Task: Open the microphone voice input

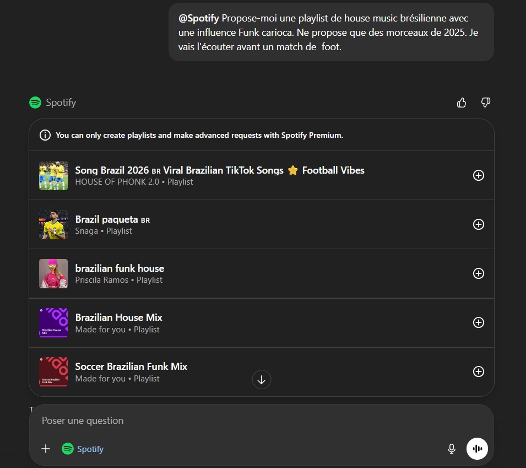Action: tap(452, 449)
